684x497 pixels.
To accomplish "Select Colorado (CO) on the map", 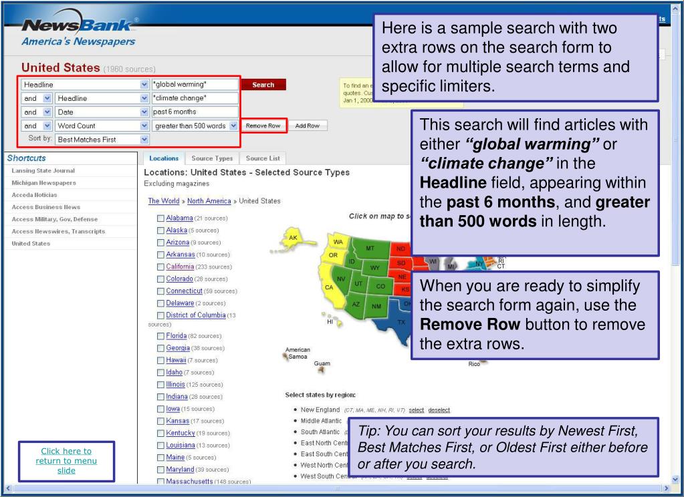I will tap(380, 286).
